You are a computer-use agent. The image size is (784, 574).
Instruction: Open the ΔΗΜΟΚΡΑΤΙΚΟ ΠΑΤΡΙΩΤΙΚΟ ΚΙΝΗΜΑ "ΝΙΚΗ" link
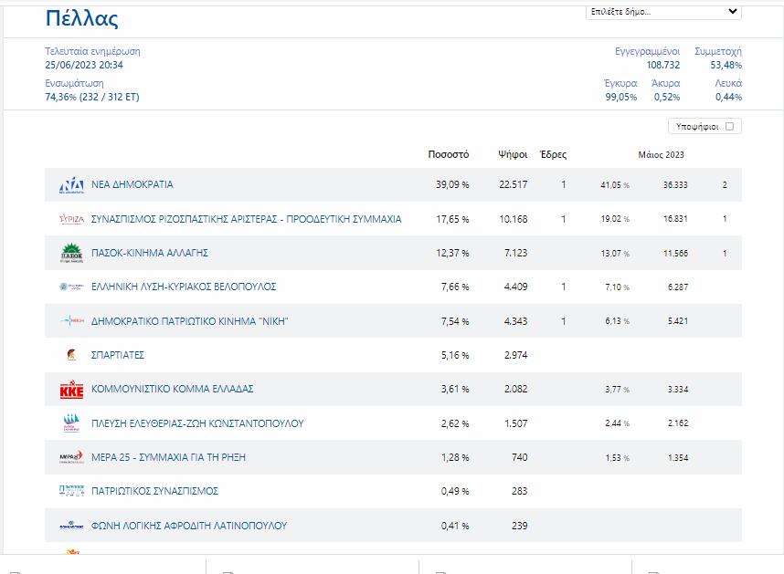tap(189, 321)
